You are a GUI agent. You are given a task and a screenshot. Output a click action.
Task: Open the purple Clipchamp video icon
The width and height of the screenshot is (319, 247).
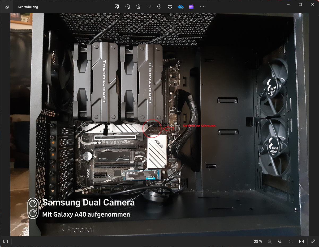191,7
